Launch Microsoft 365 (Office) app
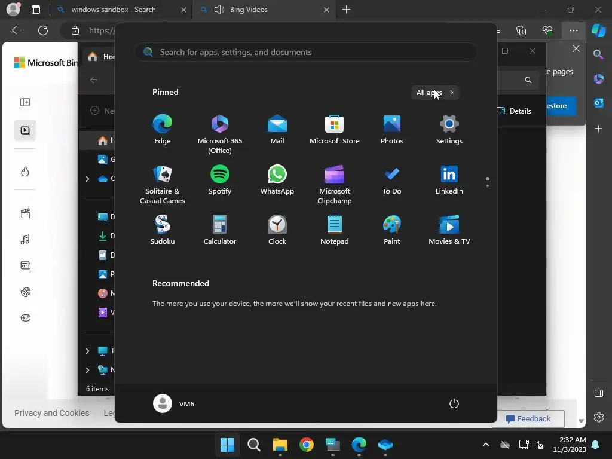This screenshot has height=459, width=612. click(220, 134)
